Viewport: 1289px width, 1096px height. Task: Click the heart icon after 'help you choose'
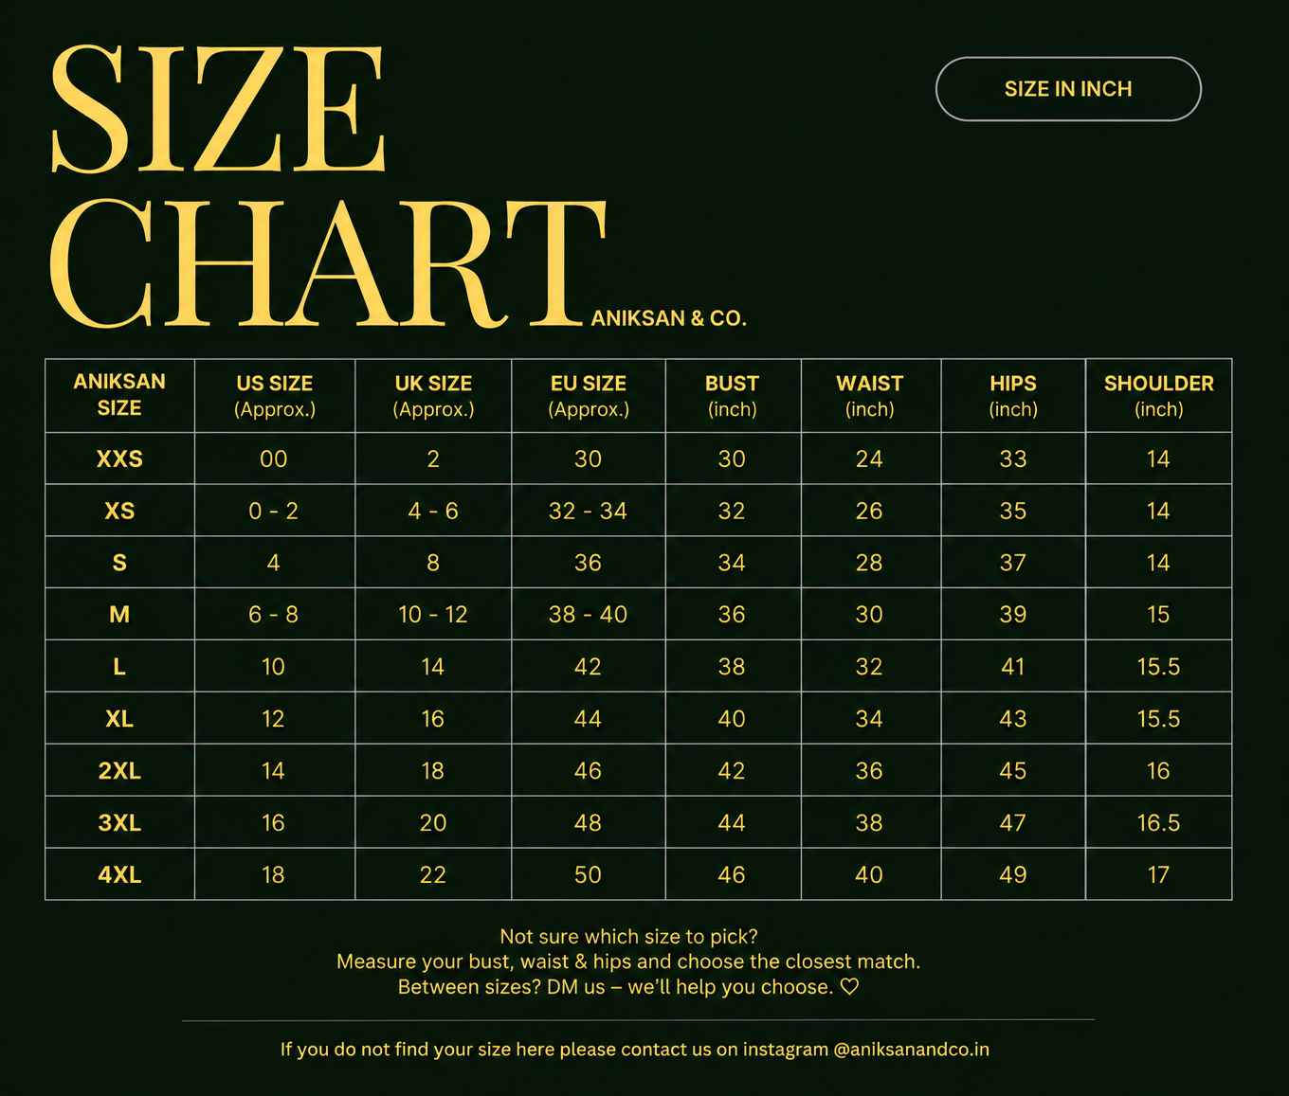(850, 987)
